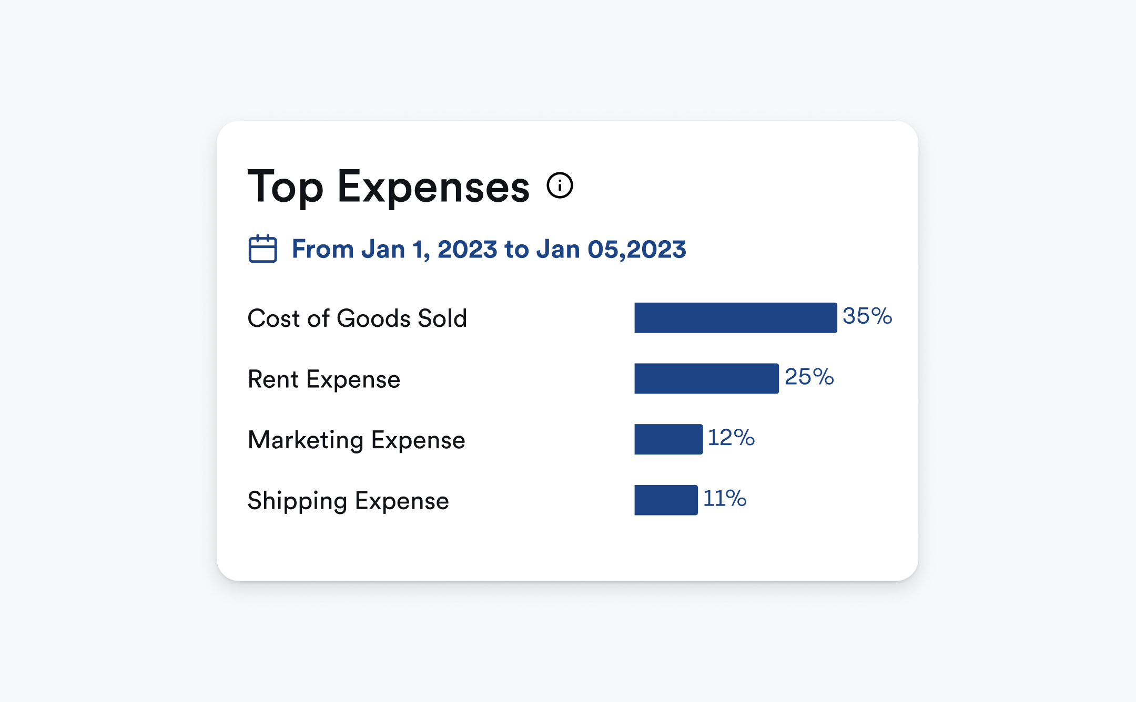Pick the Shipping Expense row label
This screenshot has height=702, width=1136.
[x=348, y=500]
